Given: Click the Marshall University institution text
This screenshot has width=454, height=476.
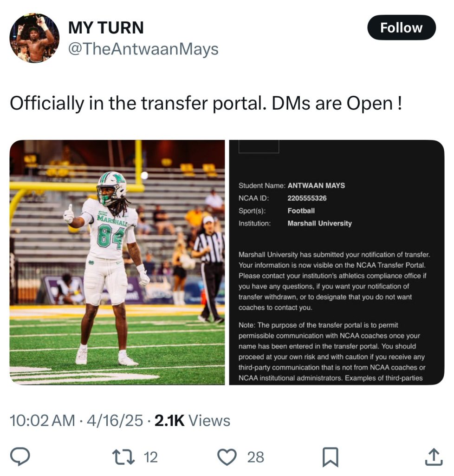Looking at the screenshot, I should click(x=320, y=224).
